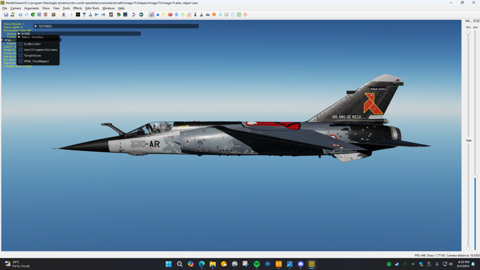Click the Rain slider handle at bottom
480x270 pixels.
tap(468, 248)
